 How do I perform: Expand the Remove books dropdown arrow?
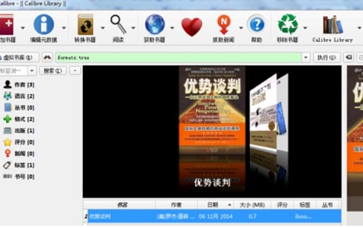coord(305,28)
